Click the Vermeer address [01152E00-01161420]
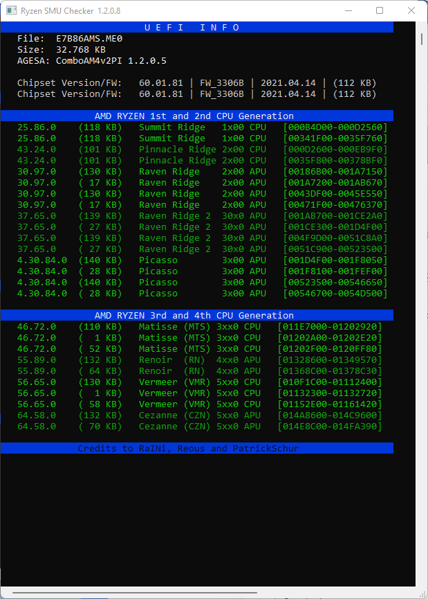The height and width of the screenshot is (599, 428). [x=330, y=404]
